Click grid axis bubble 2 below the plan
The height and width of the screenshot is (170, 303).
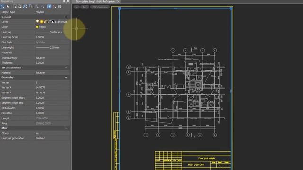pyautogui.click(x=158, y=135)
